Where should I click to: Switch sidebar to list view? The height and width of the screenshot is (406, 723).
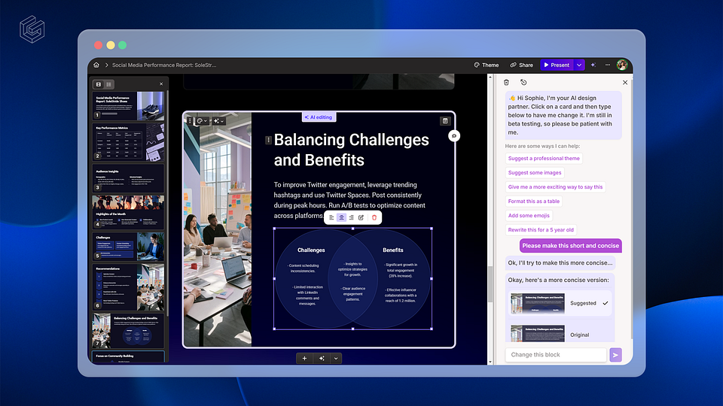(x=108, y=84)
